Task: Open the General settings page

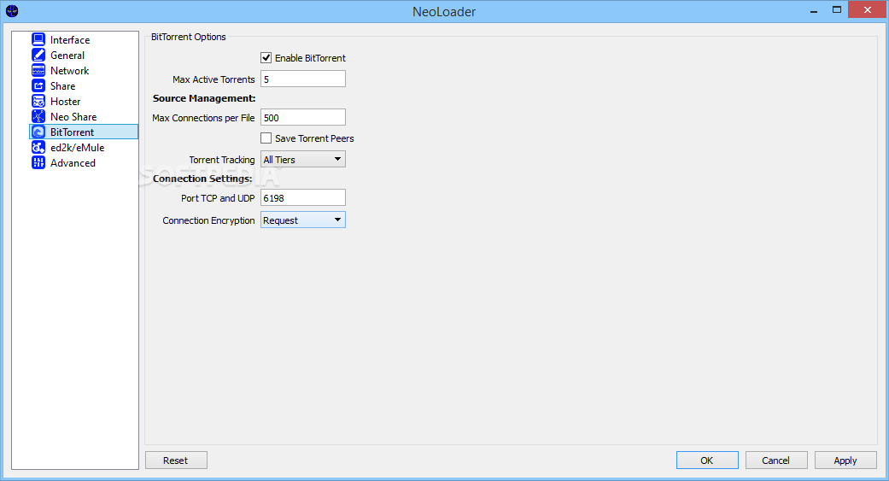Action: (67, 55)
